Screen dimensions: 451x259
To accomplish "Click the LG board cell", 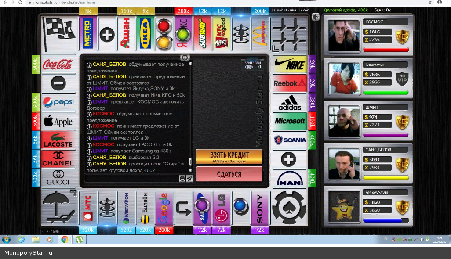I will (x=222, y=208).
